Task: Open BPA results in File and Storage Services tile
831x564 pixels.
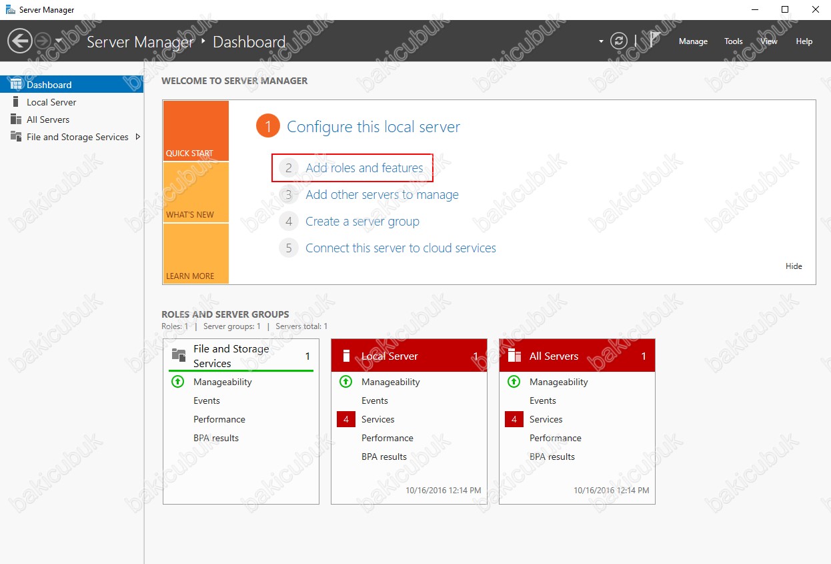Action: point(216,438)
